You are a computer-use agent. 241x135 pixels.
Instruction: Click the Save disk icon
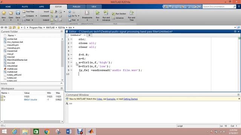pos(18,13)
